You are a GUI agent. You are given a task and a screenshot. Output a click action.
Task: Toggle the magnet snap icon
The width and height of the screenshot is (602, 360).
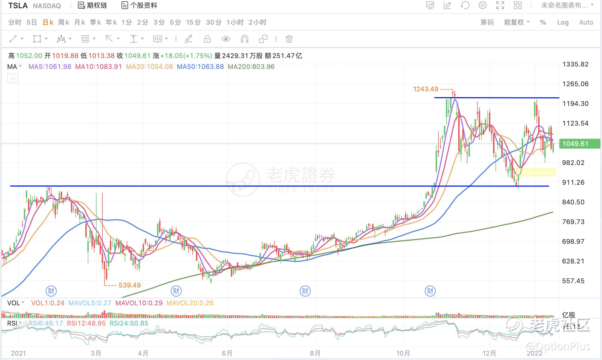coord(245,39)
